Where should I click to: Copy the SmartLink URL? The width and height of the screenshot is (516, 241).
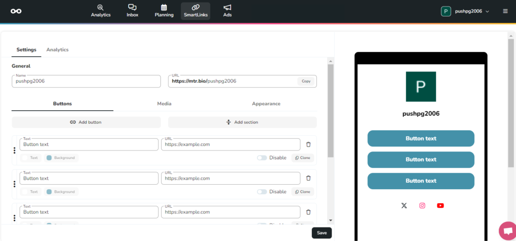click(x=306, y=81)
